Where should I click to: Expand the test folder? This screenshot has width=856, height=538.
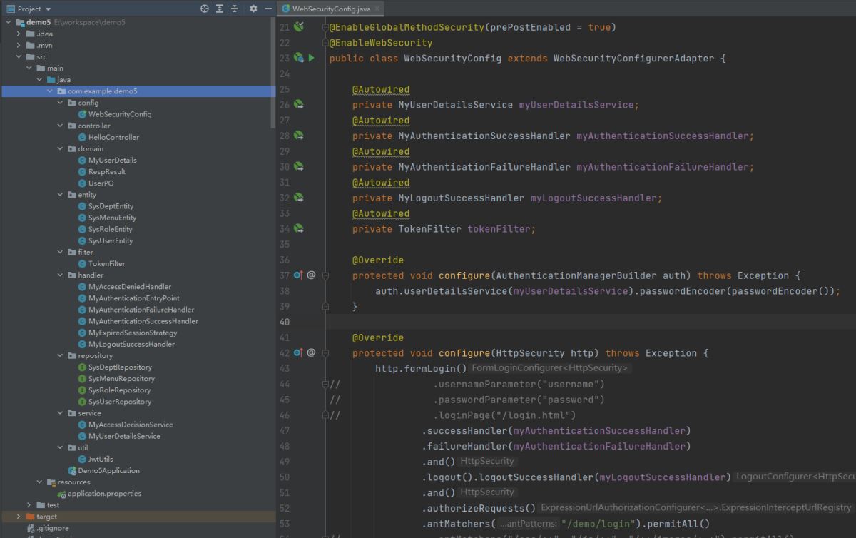coord(29,505)
